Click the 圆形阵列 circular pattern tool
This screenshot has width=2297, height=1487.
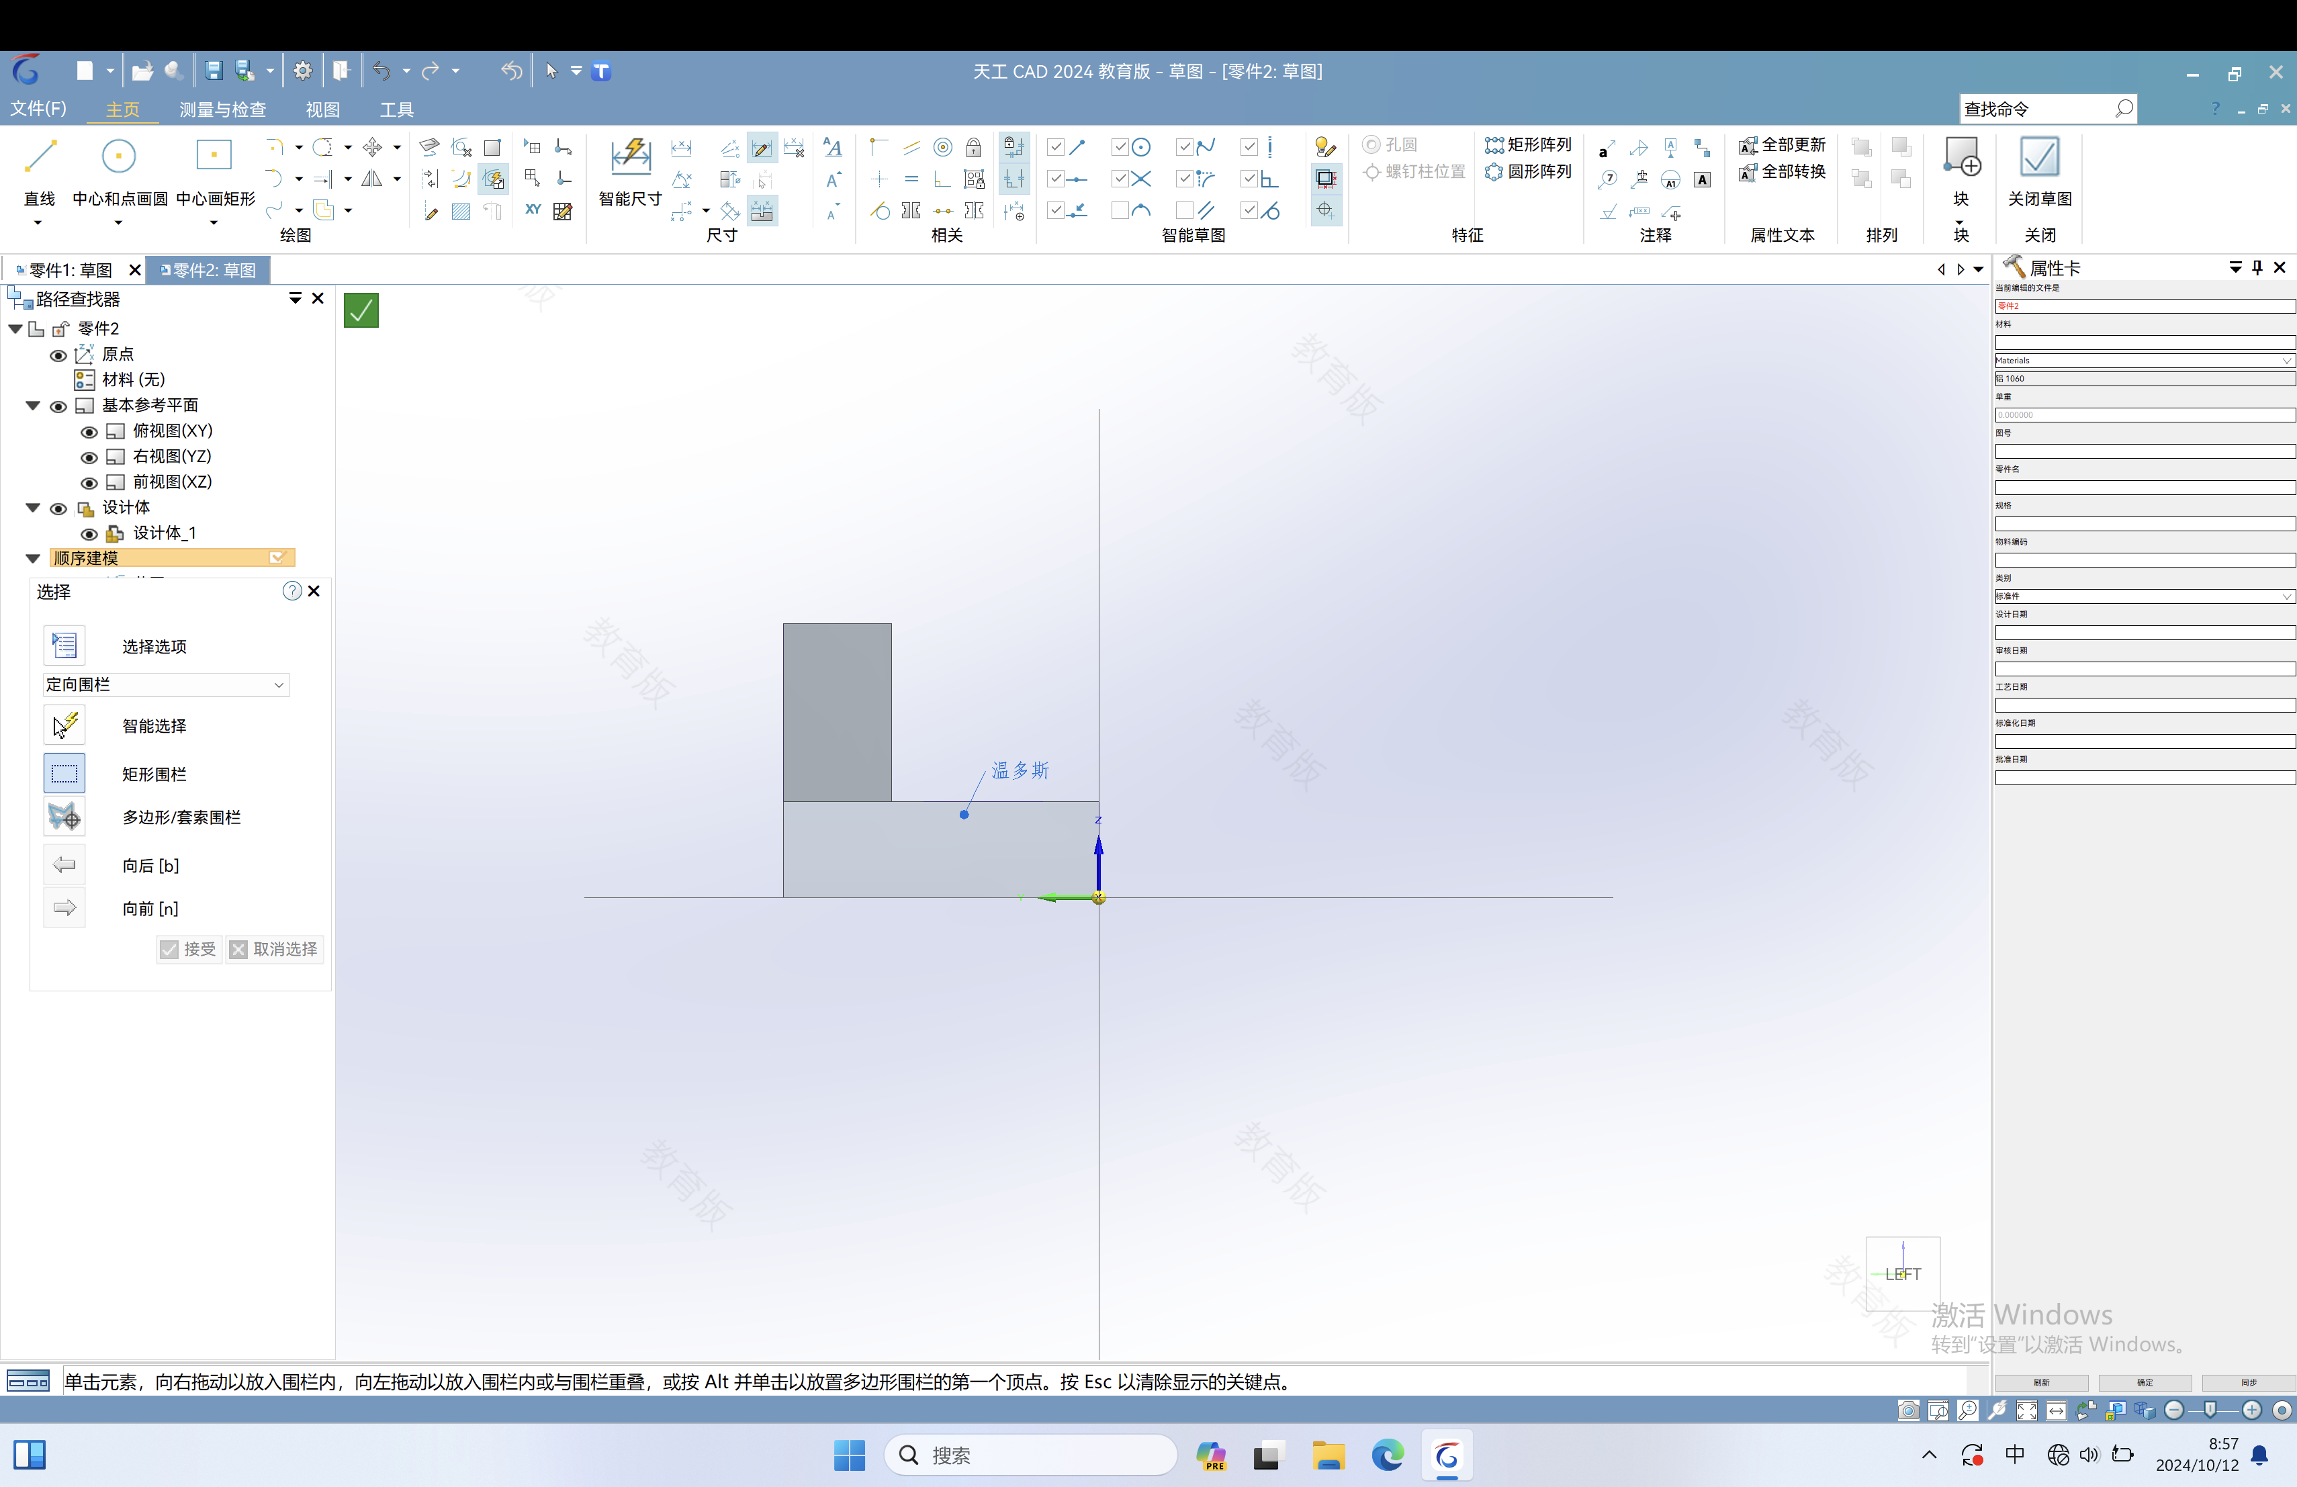click(1529, 172)
